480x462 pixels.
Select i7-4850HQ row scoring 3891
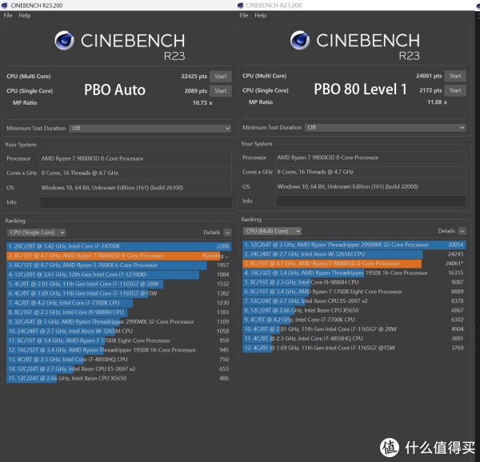354,339
